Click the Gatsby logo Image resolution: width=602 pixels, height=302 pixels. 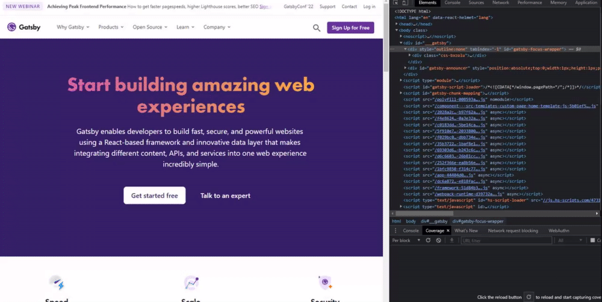(24, 27)
